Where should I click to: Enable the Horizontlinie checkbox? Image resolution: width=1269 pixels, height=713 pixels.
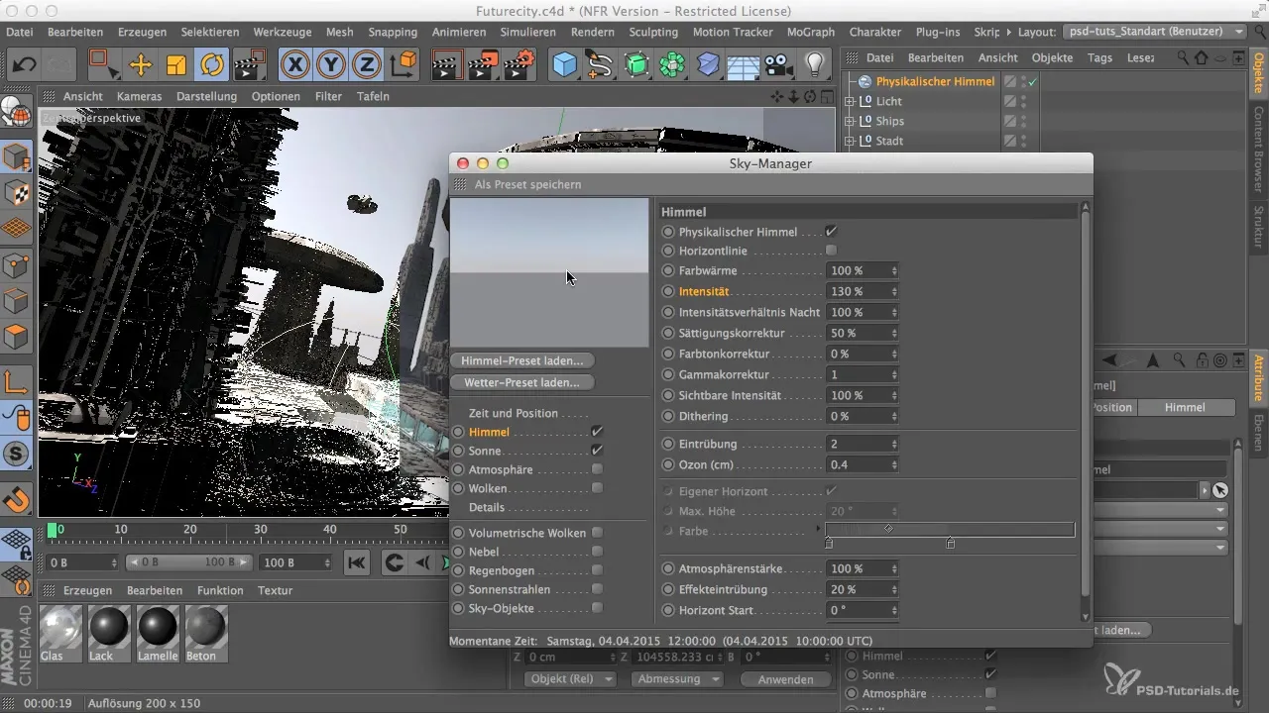coord(831,251)
